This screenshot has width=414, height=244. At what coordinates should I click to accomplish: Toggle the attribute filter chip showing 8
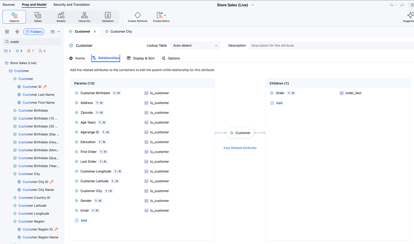click(x=19, y=51)
